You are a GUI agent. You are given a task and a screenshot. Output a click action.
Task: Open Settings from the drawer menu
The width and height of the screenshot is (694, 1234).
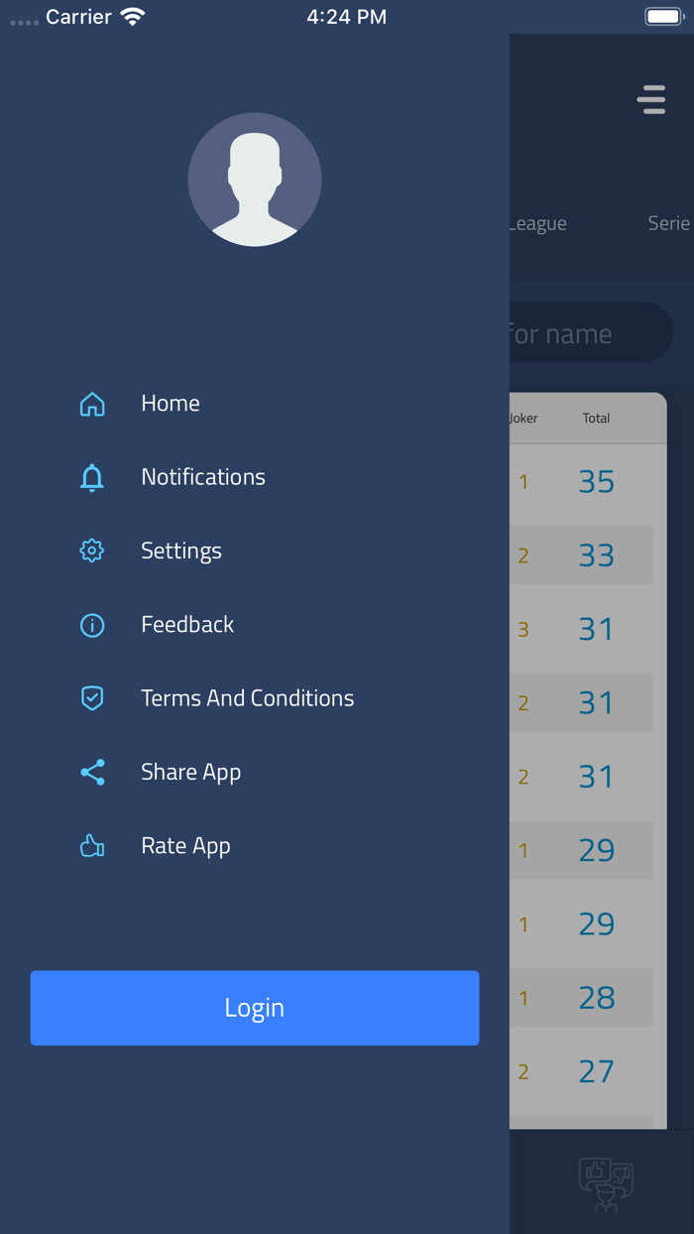[181, 551]
